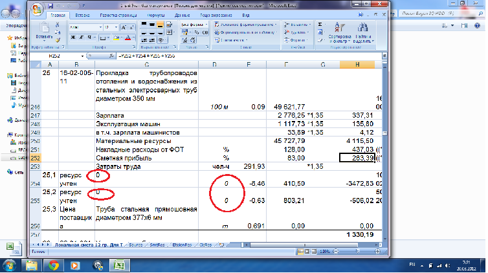This screenshot has height=273, width=488.
Task: Align text left in the cell
Action: (x=144, y=32)
